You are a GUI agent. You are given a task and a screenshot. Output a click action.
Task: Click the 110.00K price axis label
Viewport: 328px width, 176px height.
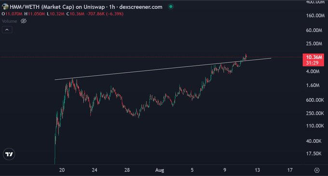(315, 126)
